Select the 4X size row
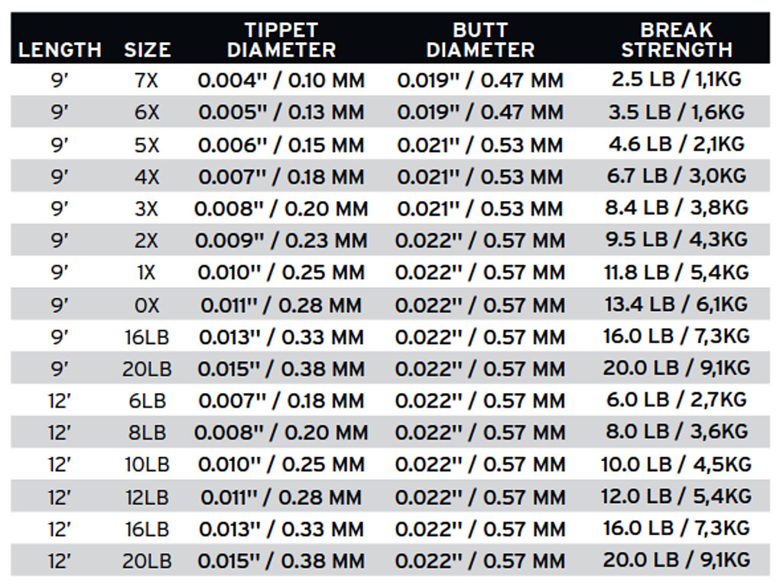Viewport: 783px width, 588px height. 390,176
